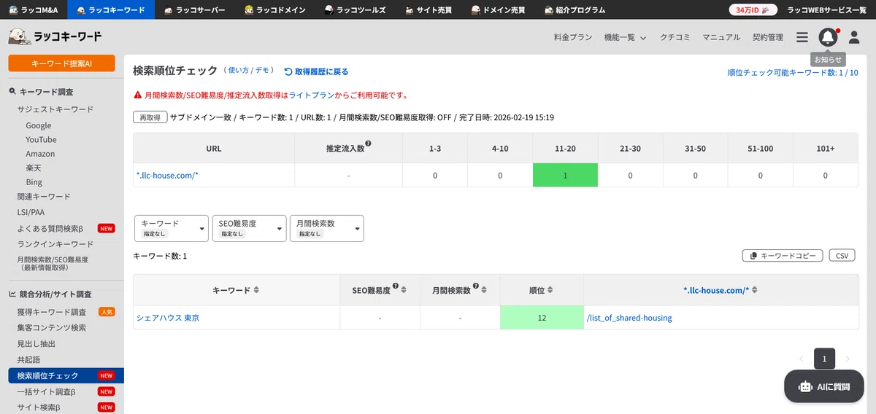Image resolution: width=876 pixels, height=414 pixels.
Task: Open シェアハウス 東京 keyword link
Action: coord(167,318)
